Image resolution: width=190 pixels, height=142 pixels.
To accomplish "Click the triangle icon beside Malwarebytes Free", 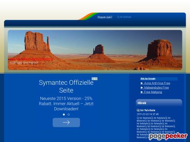I will 142,88.
